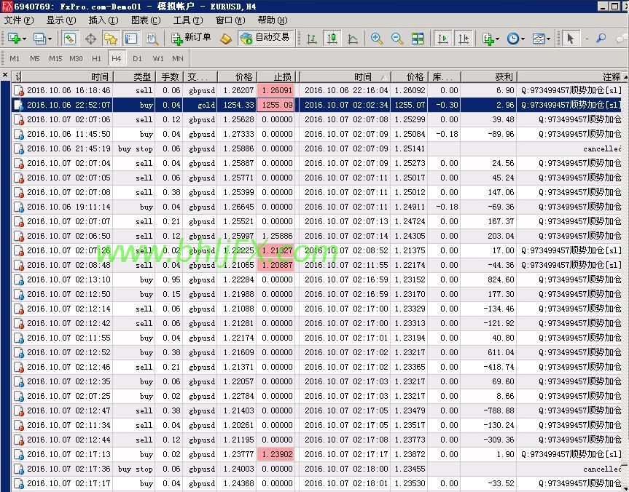The image size is (629, 492).
Task: Select the arrow cursor tool
Action: click(570, 39)
